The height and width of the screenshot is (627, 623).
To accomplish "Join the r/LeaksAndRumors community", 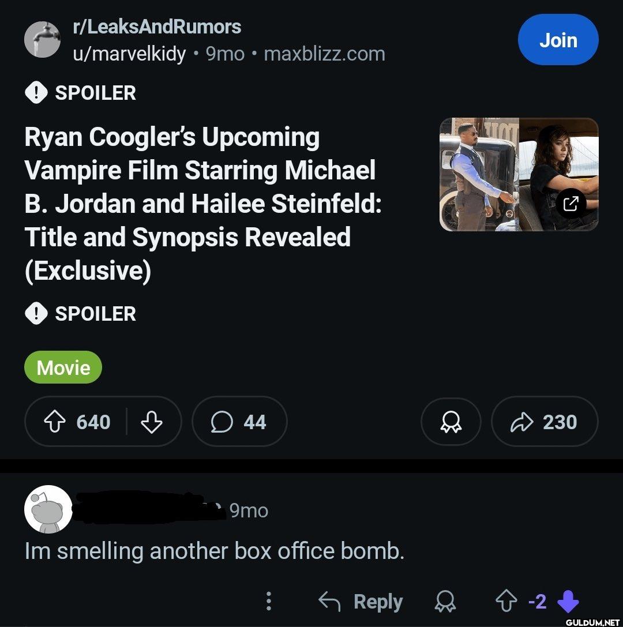I will click(558, 40).
